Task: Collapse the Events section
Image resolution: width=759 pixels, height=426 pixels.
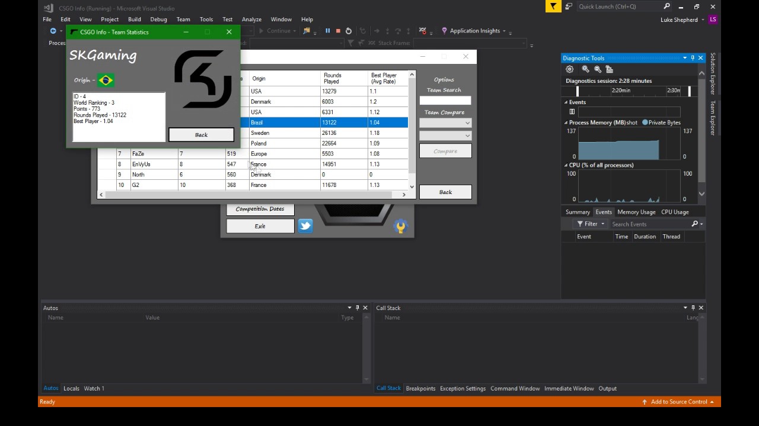Action: (x=566, y=102)
